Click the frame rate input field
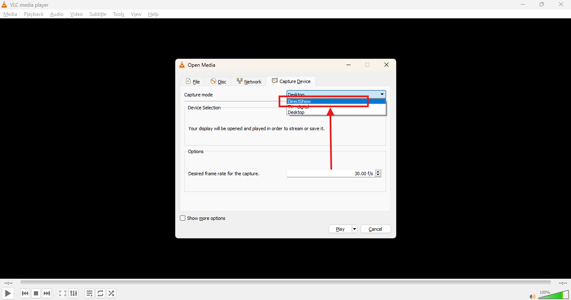 pyautogui.click(x=330, y=173)
